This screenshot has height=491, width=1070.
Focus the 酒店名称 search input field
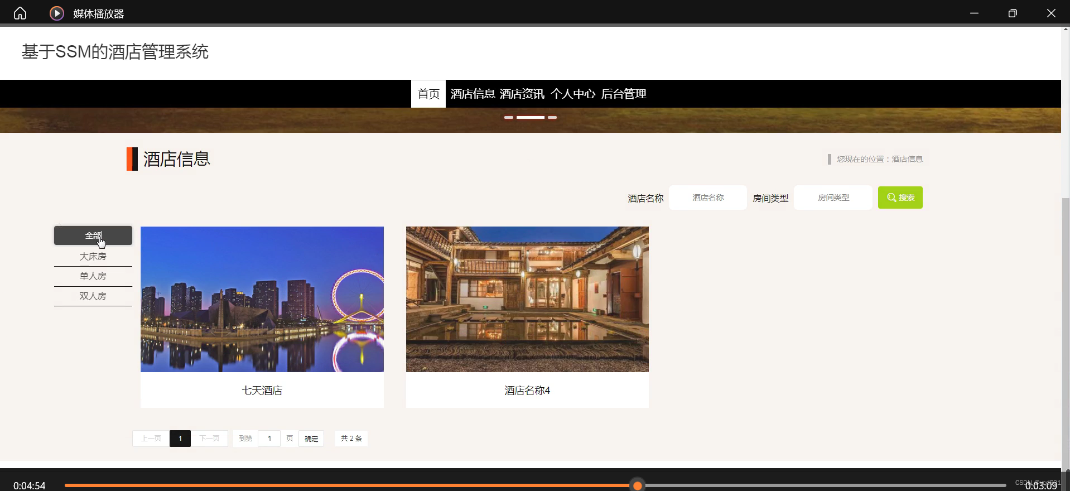click(708, 198)
